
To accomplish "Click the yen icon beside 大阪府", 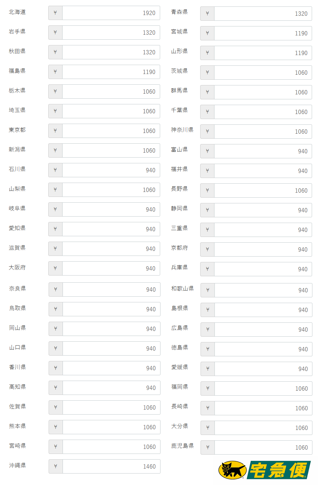I will pyautogui.click(x=55, y=268).
